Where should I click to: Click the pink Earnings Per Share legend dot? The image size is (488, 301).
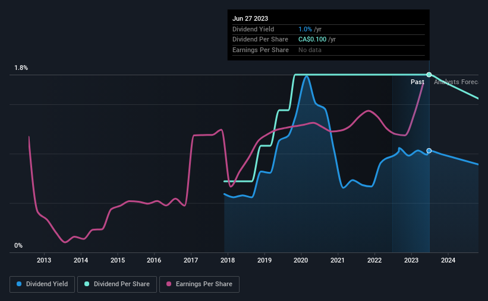click(169, 284)
